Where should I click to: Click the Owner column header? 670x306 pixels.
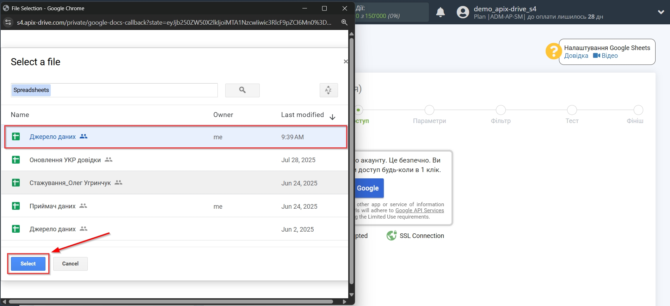coord(223,115)
